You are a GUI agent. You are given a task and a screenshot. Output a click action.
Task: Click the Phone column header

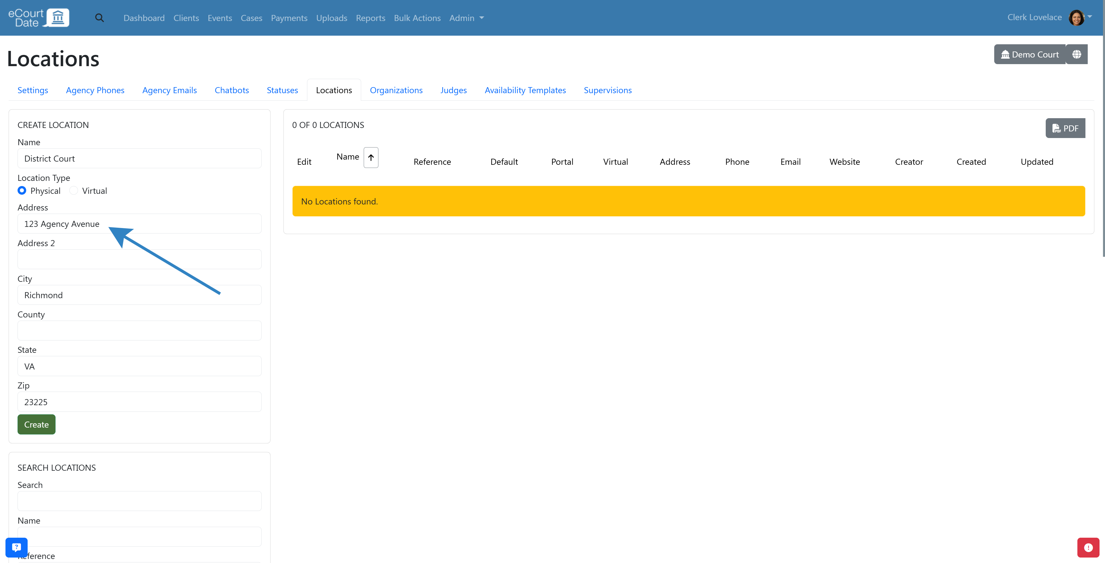point(737,162)
